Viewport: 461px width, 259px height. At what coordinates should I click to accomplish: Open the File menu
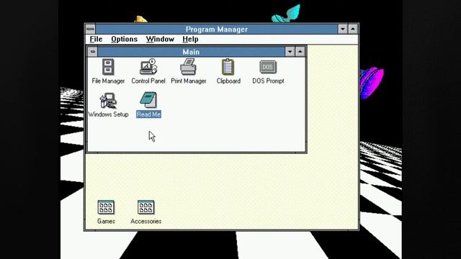pyautogui.click(x=96, y=39)
